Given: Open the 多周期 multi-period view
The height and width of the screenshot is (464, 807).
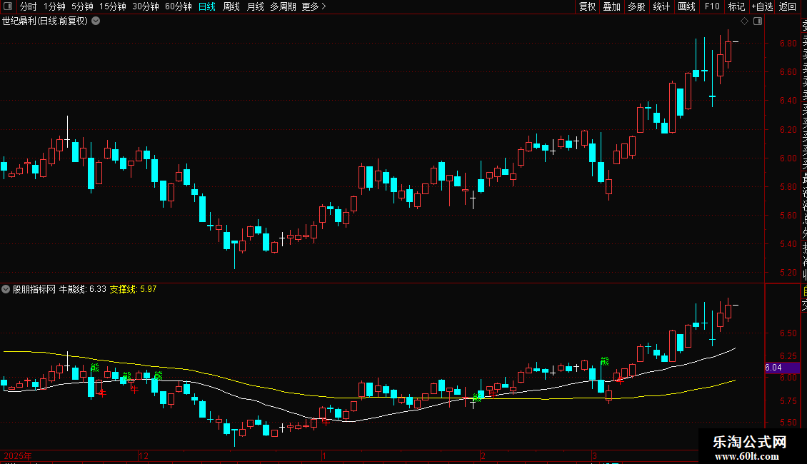Looking at the screenshot, I should 283,6.
